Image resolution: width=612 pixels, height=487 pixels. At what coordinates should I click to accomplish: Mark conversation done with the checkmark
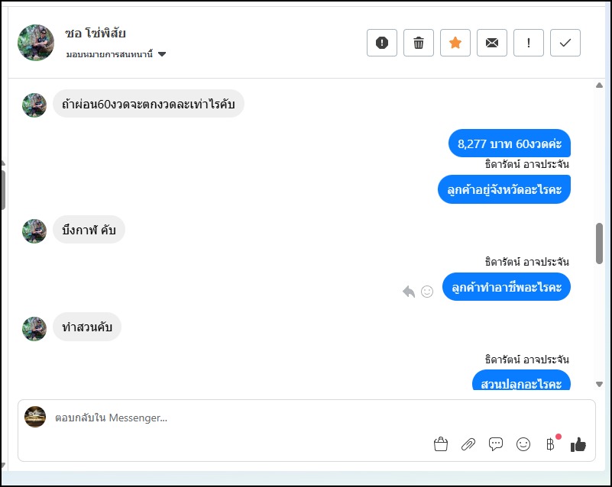pyautogui.click(x=565, y=43)
